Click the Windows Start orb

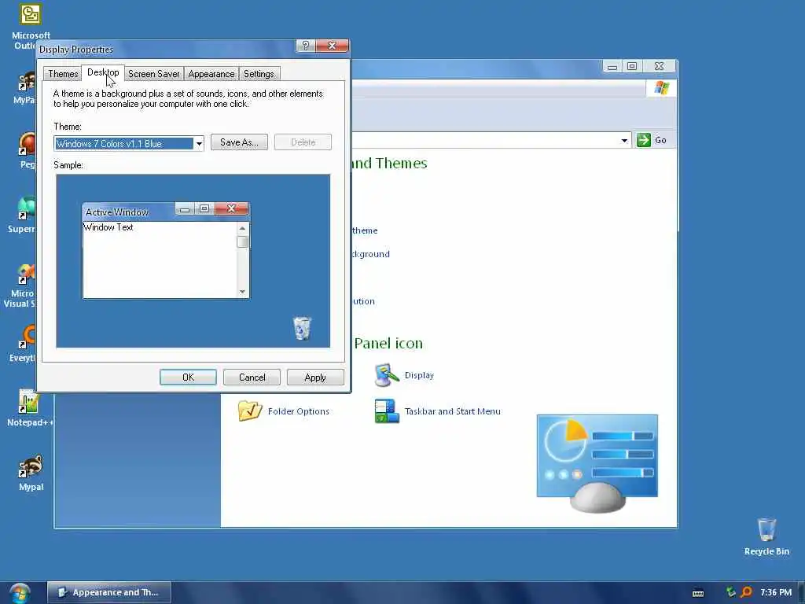[20, 592]
